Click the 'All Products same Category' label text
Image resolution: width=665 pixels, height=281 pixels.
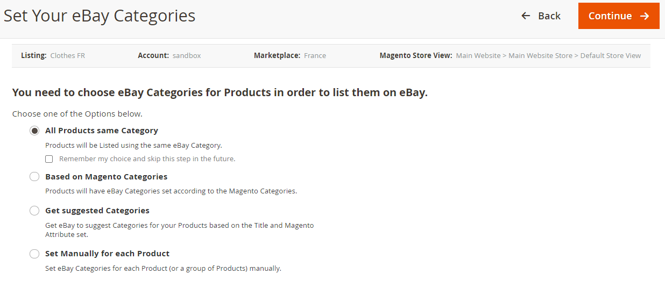[x=102, y=131]
